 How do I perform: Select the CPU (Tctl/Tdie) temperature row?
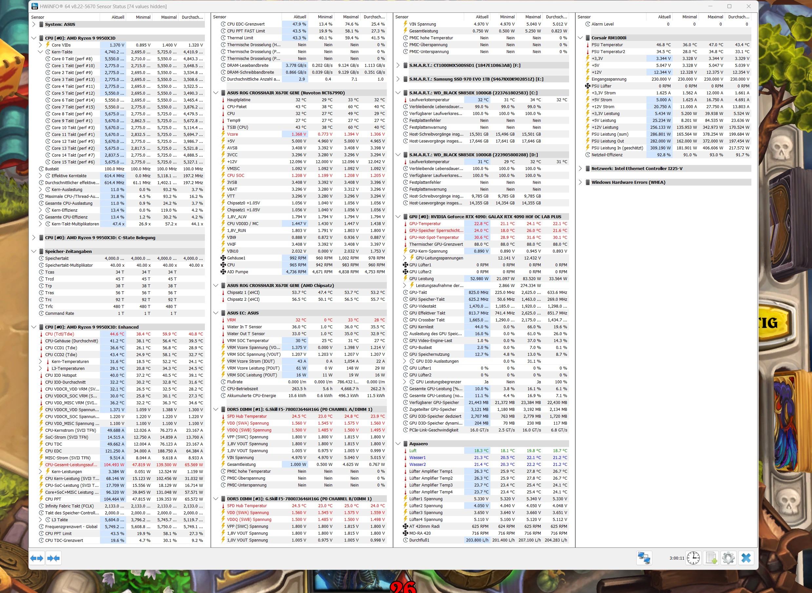point(60,334)
